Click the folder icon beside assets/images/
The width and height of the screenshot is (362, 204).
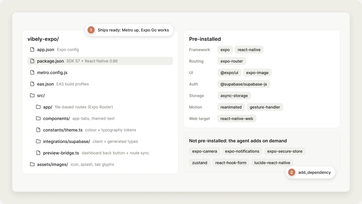tap(32, 164)
